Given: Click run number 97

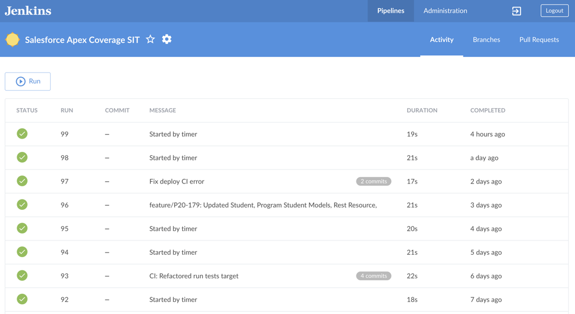Looking at the screenshot, I should point(64,181).
